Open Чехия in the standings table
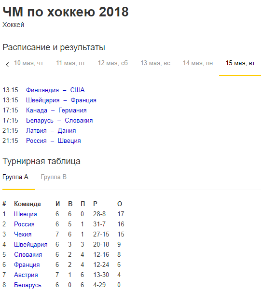 click(x=23, y=234)
